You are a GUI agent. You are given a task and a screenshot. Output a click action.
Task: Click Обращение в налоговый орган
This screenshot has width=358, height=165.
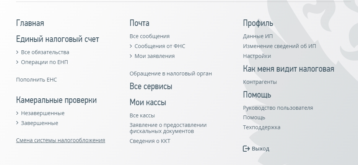pyautogui.click(x=171, y=74)
